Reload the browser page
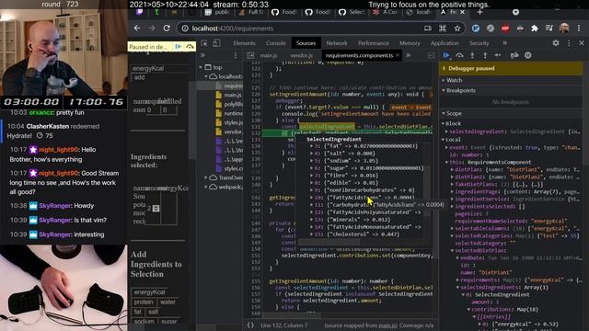Screen dimensions: 589x331 pos(167,29)
